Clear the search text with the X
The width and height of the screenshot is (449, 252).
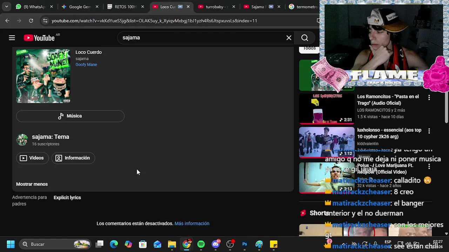(x=289, y=38)
